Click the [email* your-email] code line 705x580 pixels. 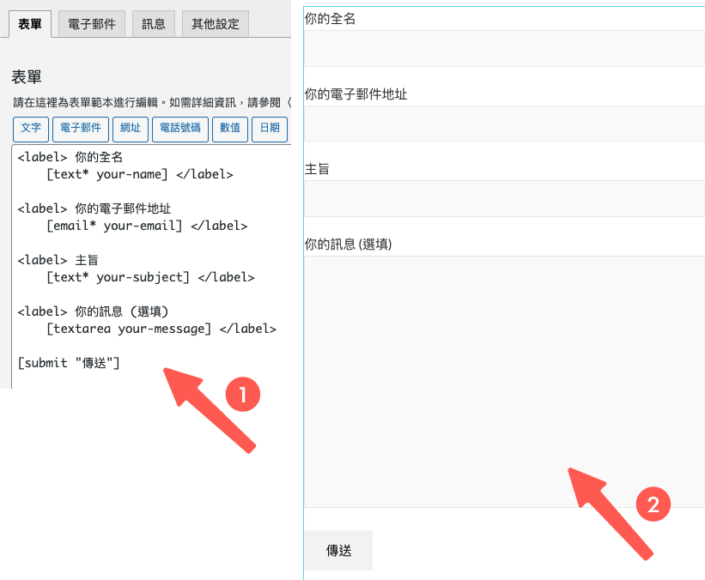point(147,226)
